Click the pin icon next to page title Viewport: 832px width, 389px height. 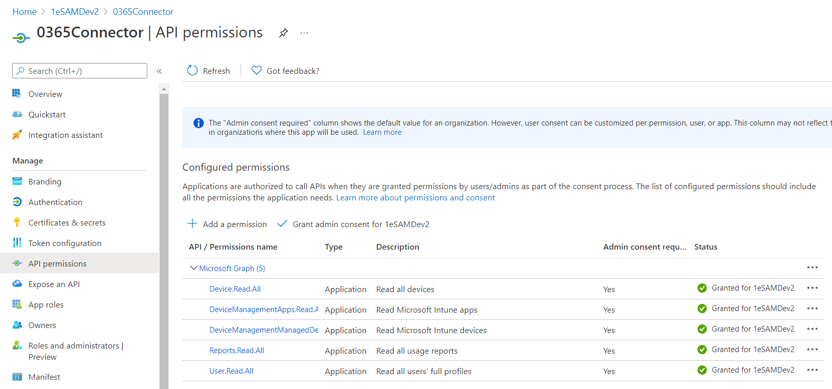pyautogui.click(x=283, y=33)
